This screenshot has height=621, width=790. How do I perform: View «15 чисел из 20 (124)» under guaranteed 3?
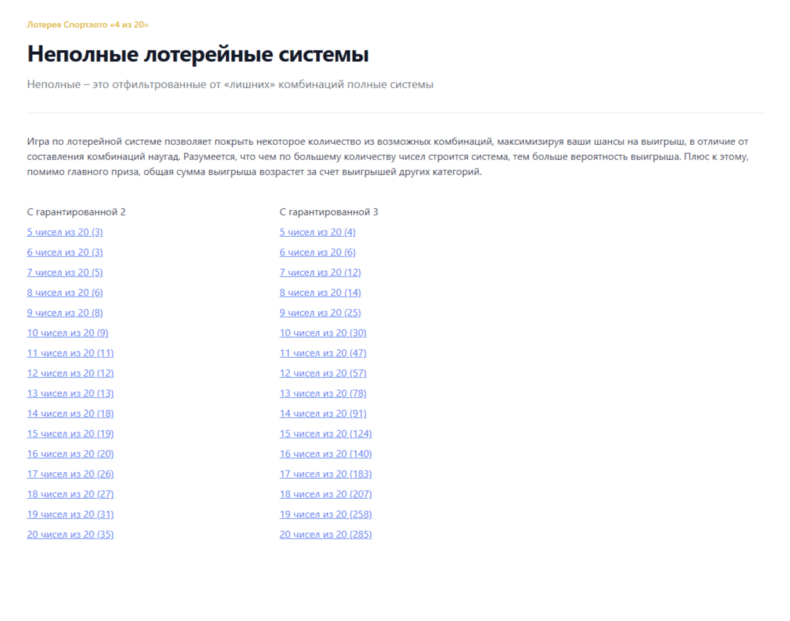pyautogui.click(x=325, y=433)
